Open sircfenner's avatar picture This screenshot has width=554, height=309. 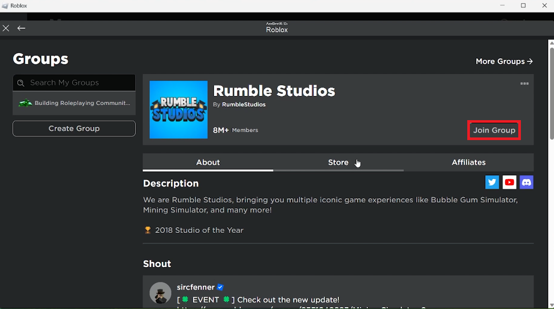tap(160, 293)
